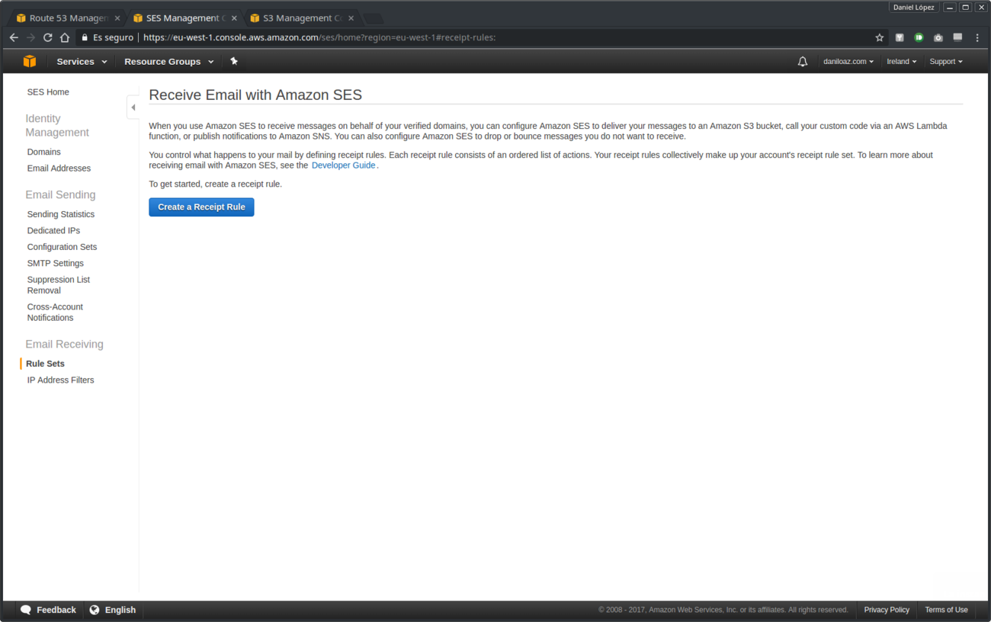Click the Es seguro padlock icon
This screenshot has width=991, height=622.
tap(84, 37)
